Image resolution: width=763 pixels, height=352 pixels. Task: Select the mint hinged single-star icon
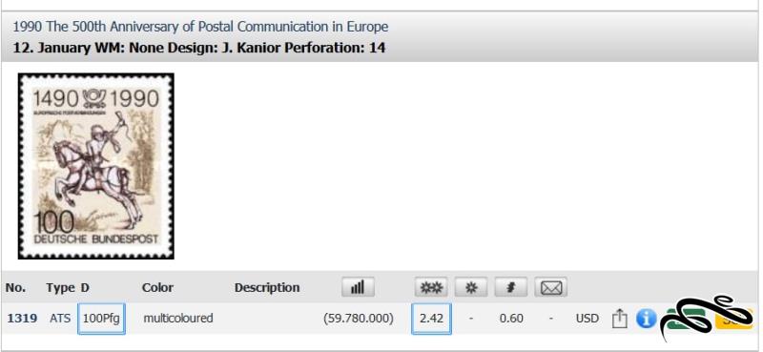point(470,287)
